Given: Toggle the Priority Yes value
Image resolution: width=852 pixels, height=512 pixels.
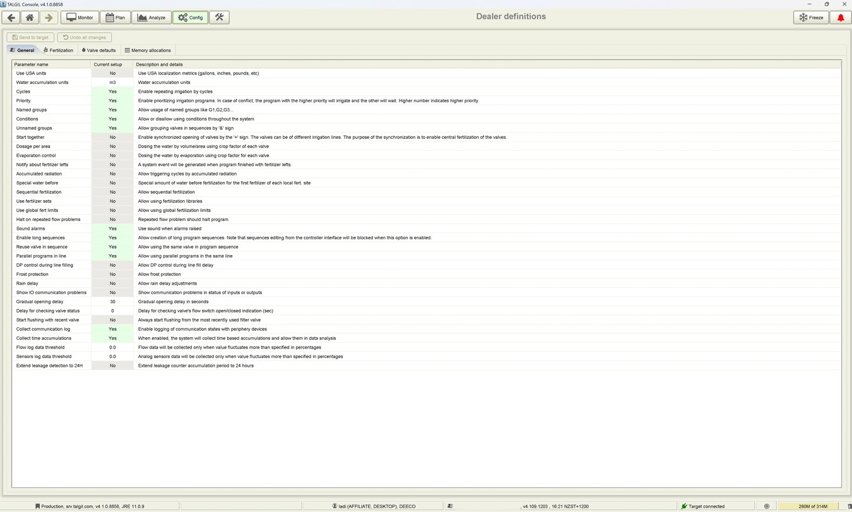Looking at the screenshot, I should click(112, 100).
